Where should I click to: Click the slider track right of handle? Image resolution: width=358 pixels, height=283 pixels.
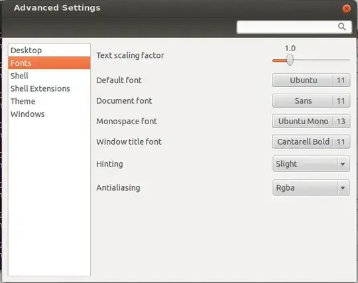(322, 60)
